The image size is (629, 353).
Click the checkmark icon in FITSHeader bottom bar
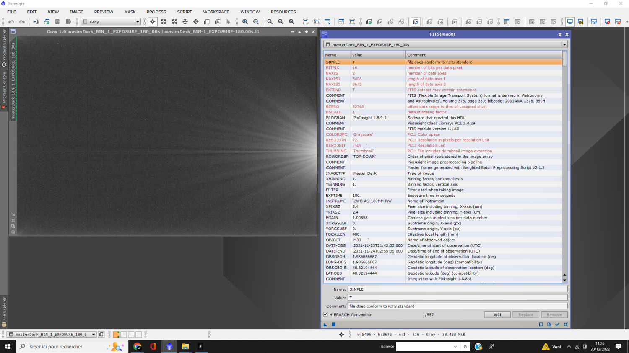(x=557, y=325)
